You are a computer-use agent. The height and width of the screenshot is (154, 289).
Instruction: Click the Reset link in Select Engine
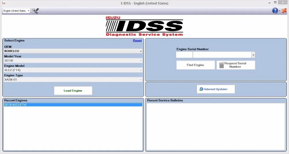pyautogui.click(x=137, y=40)
